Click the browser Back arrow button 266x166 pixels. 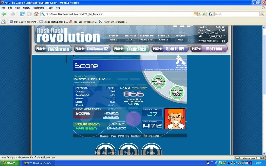tap(4, 14)
